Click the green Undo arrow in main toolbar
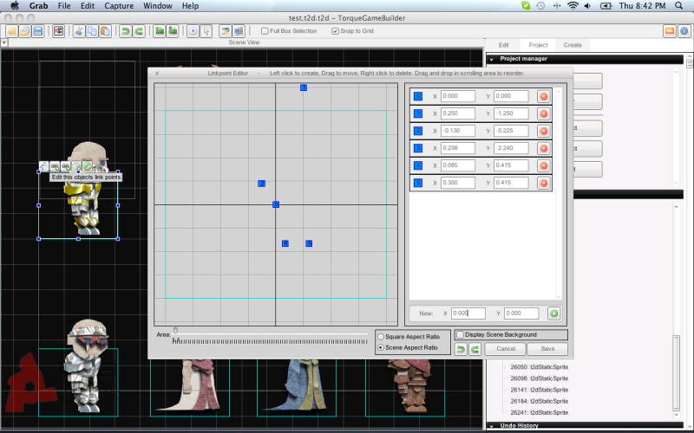The width and height of the screenshot is (694, 433). (125, 31)
